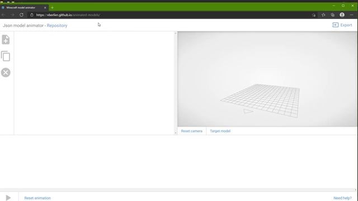
Task: Click Reset animation link
Action: click(x=37, y=198)
